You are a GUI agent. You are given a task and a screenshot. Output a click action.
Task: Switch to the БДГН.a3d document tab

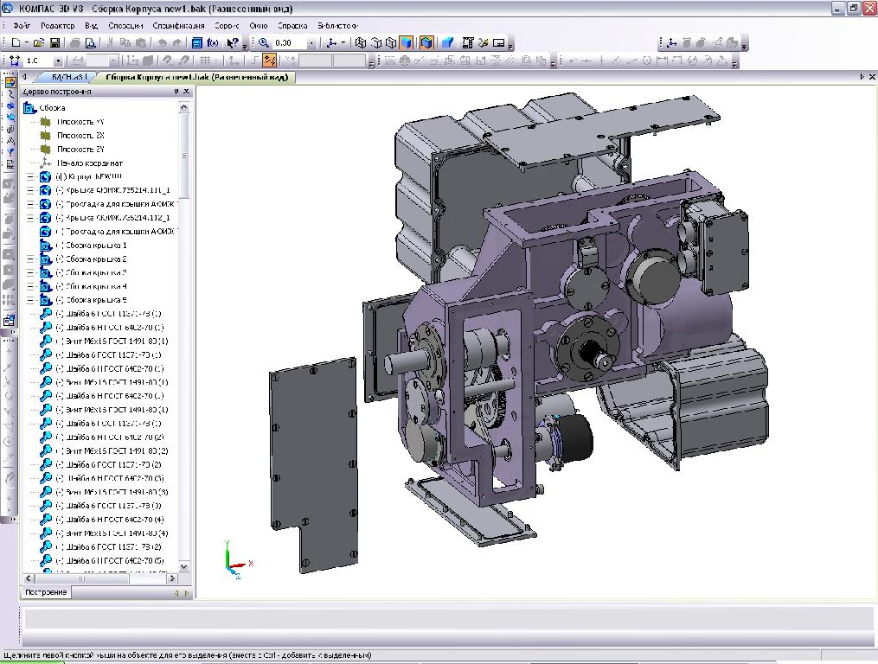point(67,77)
